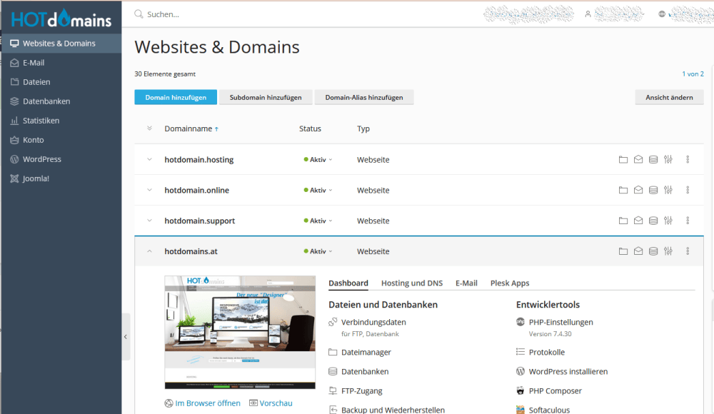Open Im Browser öffnen link
This screenshot has width=714, height=414.
tap(207, 403)
